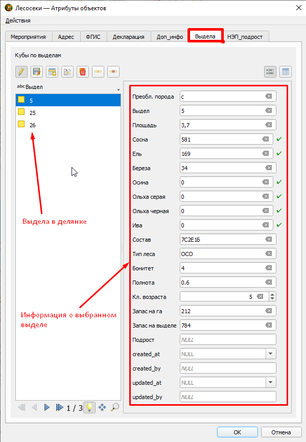Expand the Выдел sort column dropdown
Screen dimensions: 306x442
pyautogui.click(x=119, y=89)
